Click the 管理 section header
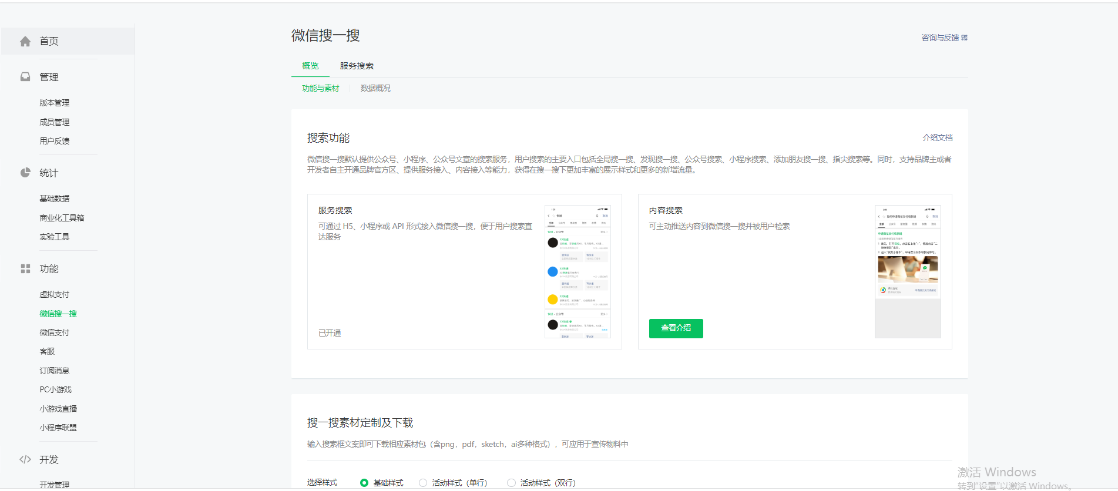 click(49, 77)
